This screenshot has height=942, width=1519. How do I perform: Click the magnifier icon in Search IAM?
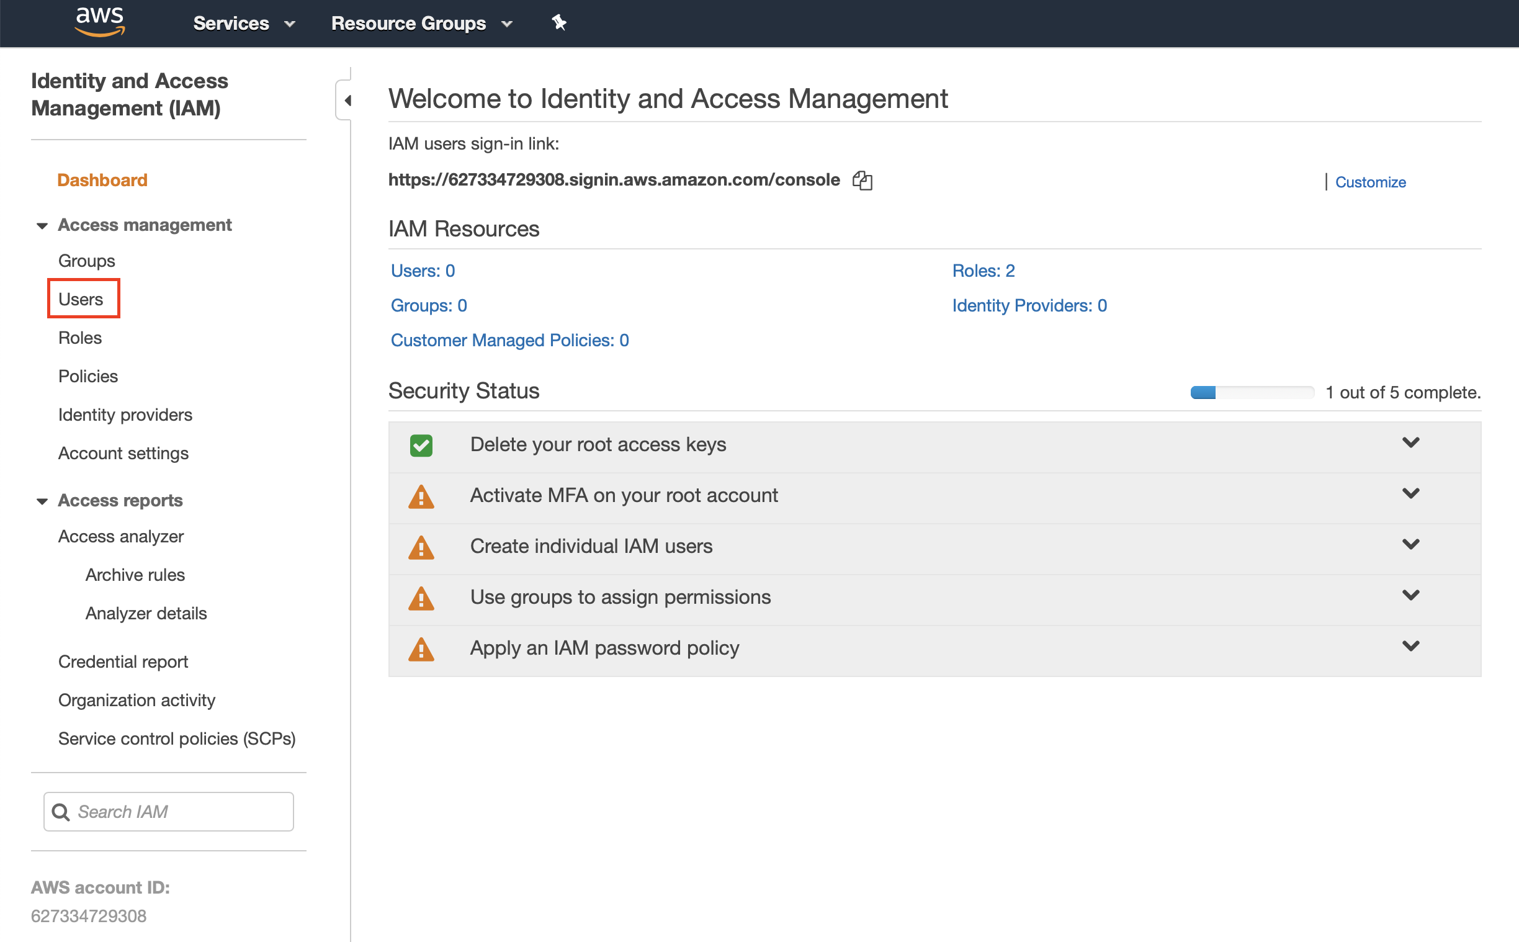click(60, 812)
